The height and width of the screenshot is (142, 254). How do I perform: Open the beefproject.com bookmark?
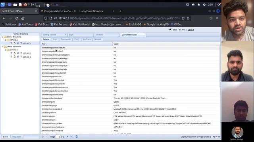tap(108, 24)
